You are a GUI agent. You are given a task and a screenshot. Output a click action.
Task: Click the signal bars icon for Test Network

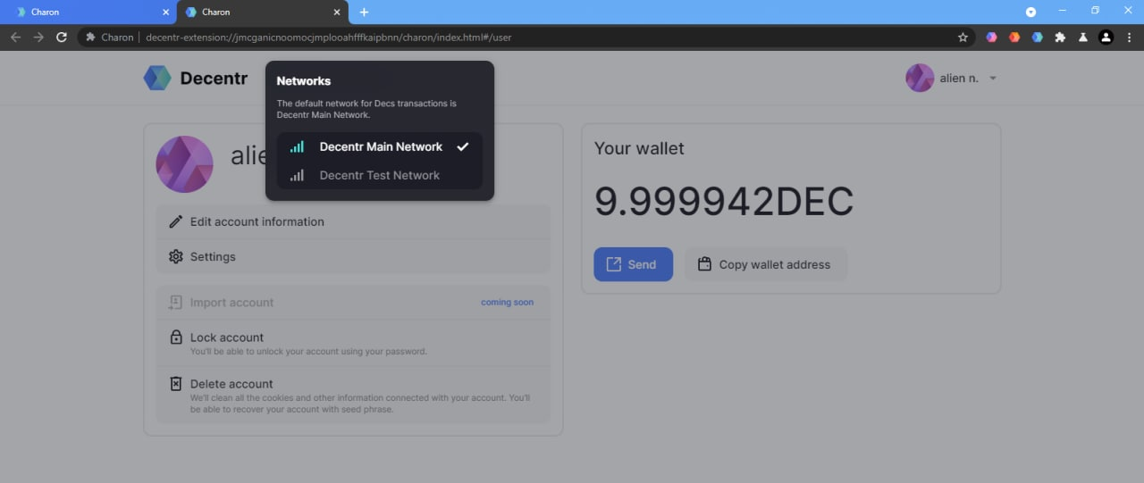(x=297, y=175)
